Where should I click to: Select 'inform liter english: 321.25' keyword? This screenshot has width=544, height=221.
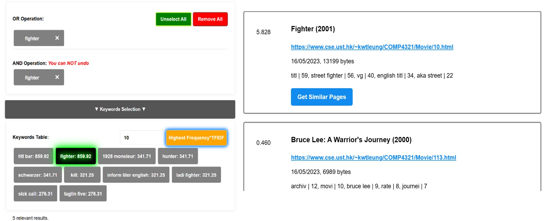click(x=136, y=175)
